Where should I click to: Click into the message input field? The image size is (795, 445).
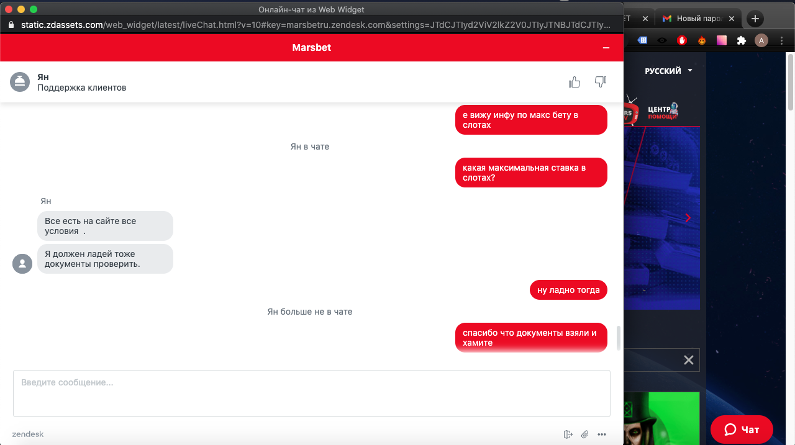(x=312, y=393)
